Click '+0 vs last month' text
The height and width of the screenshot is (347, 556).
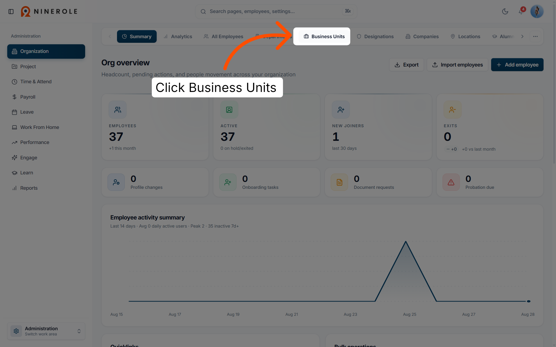[x=479, y=149]
